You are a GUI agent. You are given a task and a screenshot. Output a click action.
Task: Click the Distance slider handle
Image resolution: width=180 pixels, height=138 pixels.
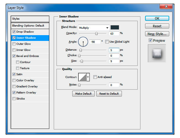[x=81, y=50]
